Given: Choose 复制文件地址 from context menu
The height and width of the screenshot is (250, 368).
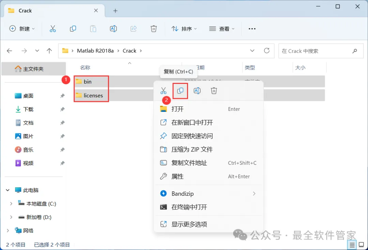Looking at the screenshot, I should coord(209,163).
